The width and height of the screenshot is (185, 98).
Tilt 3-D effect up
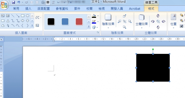point(158,16)
